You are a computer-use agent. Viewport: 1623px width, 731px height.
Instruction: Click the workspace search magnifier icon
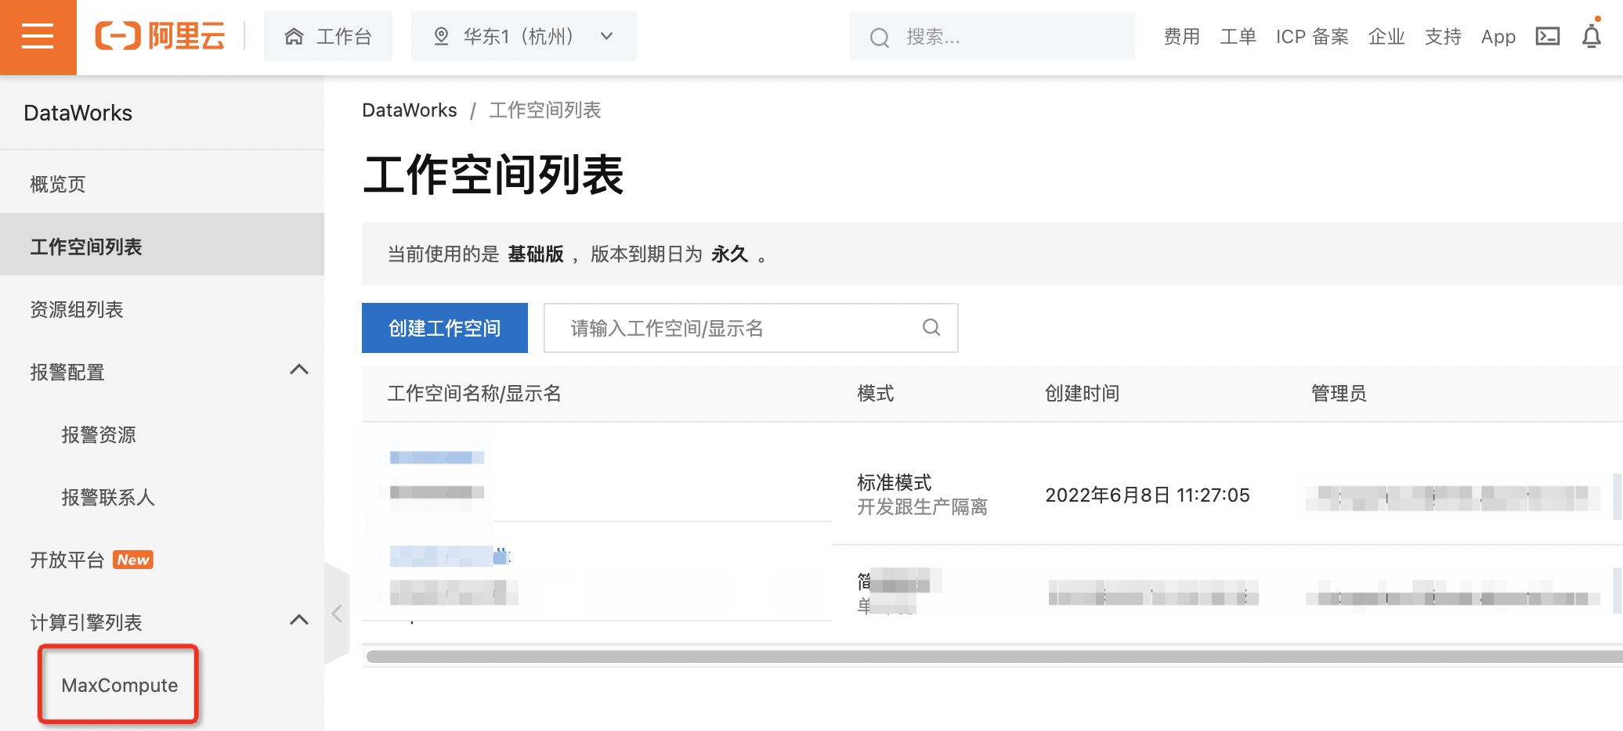coord(931,328)
